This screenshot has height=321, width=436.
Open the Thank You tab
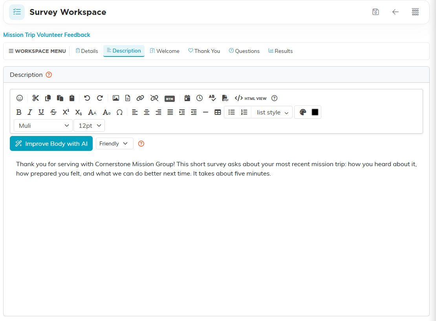204,51
